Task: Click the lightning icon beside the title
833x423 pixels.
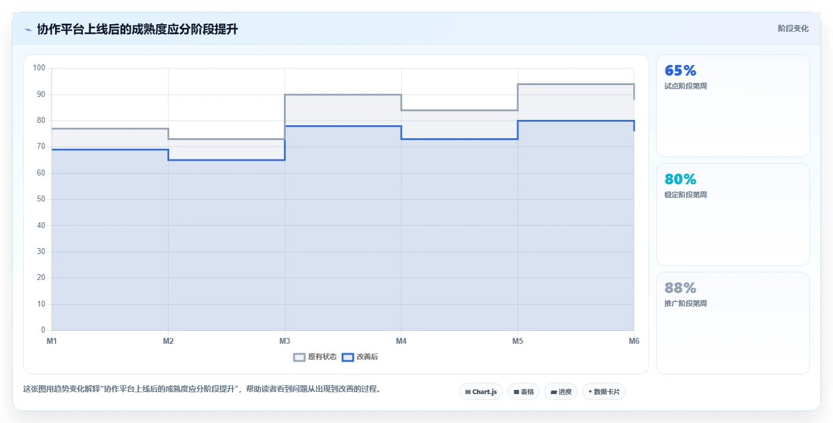Action: 28,30
